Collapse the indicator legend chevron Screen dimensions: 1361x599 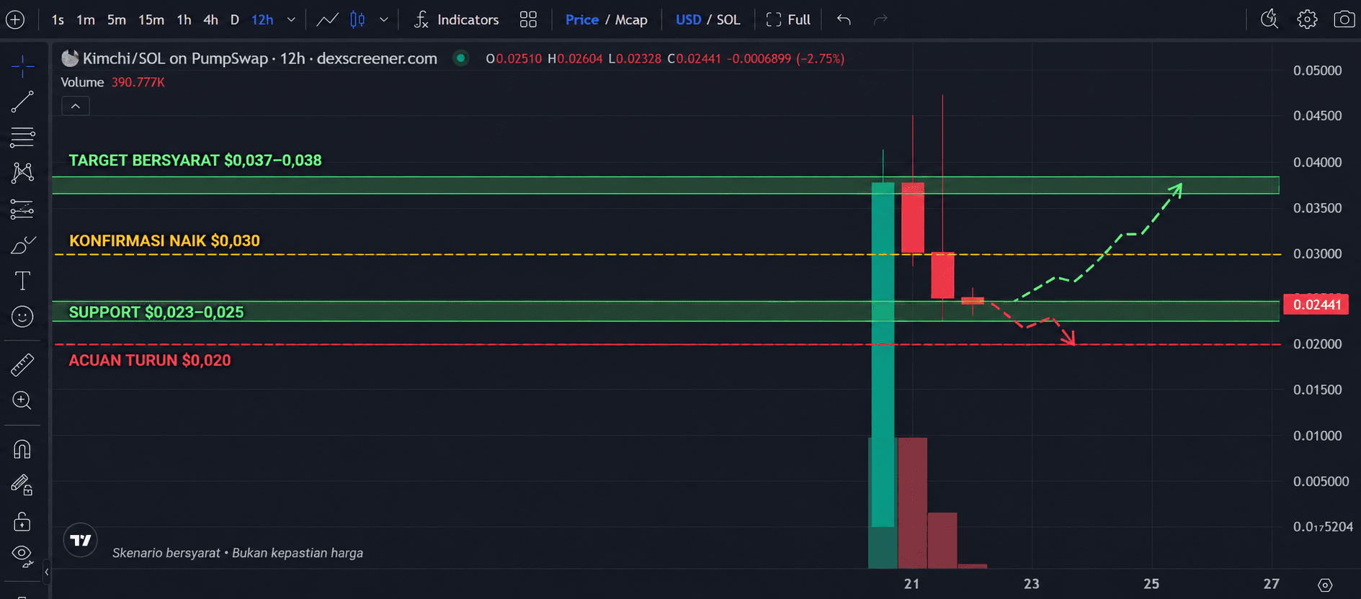click(76, 106)
